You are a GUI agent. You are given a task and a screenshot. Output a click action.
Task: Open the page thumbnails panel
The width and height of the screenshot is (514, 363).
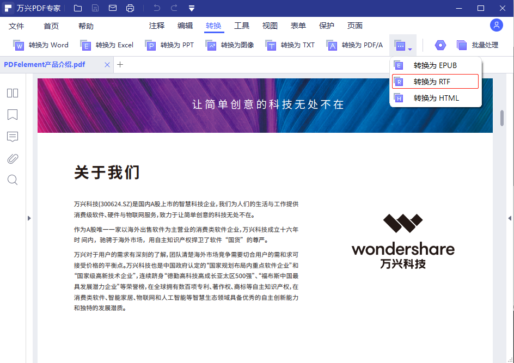tap(12, 93)
